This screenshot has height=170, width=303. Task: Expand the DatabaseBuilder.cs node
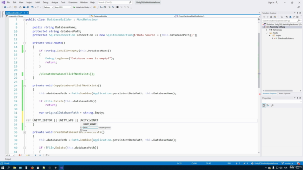click(273, 38)
